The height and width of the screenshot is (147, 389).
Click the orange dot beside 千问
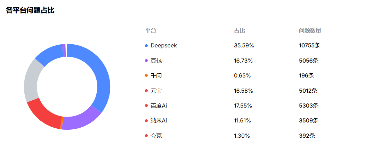tap(146, 76)
